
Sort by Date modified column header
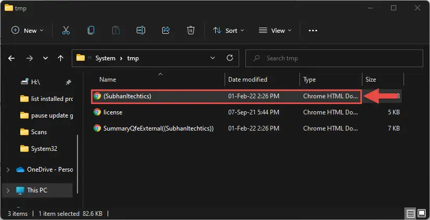[247, 80]
